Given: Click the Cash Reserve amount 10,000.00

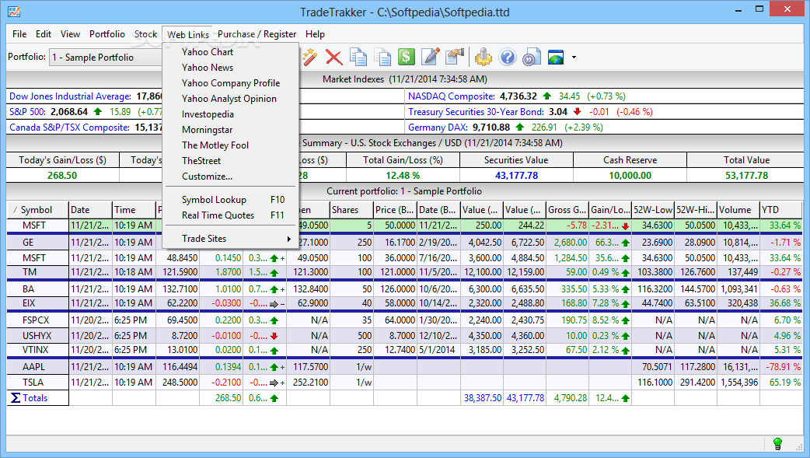Looking at the screenshot, I should 630,176.
